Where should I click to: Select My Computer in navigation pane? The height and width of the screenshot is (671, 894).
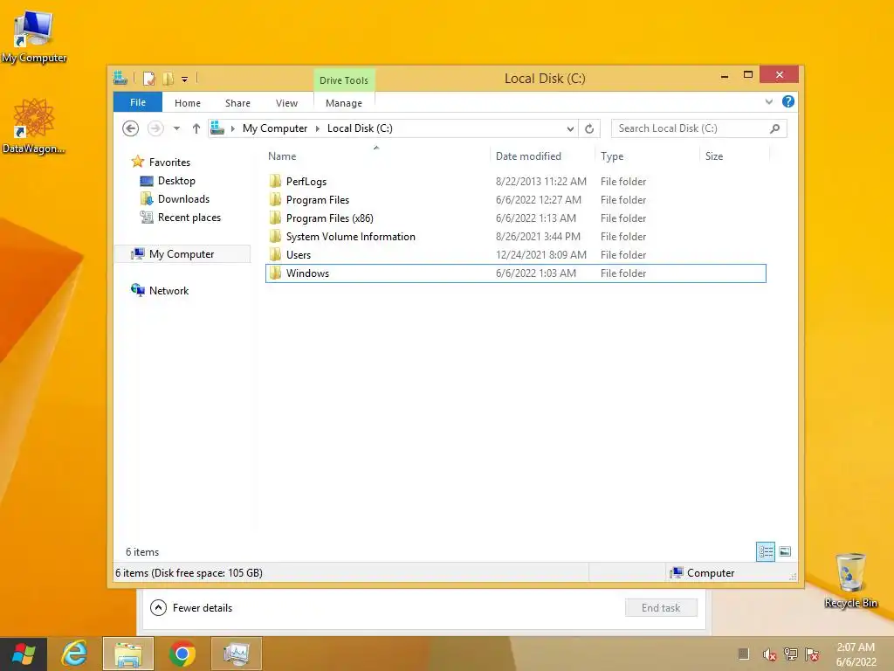pos(182,254)
